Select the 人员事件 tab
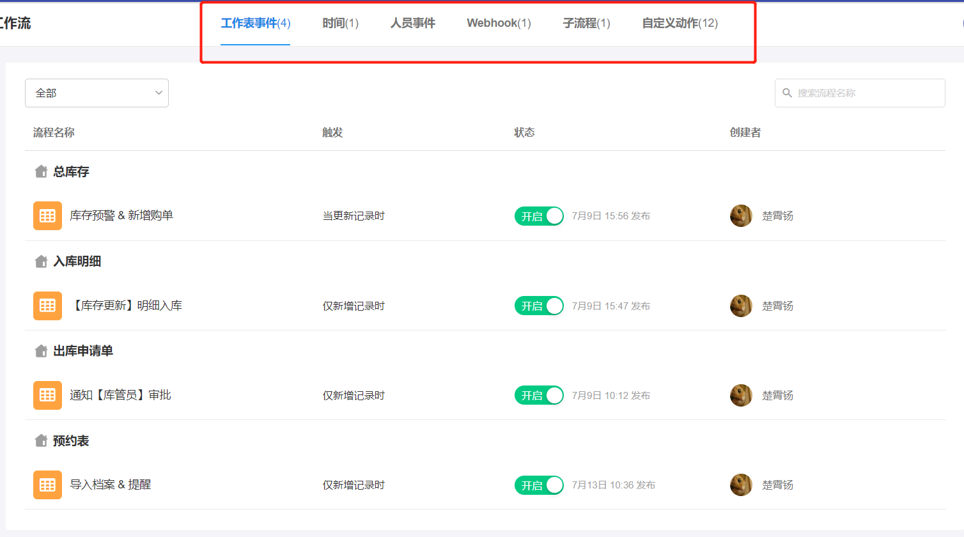 413,23
